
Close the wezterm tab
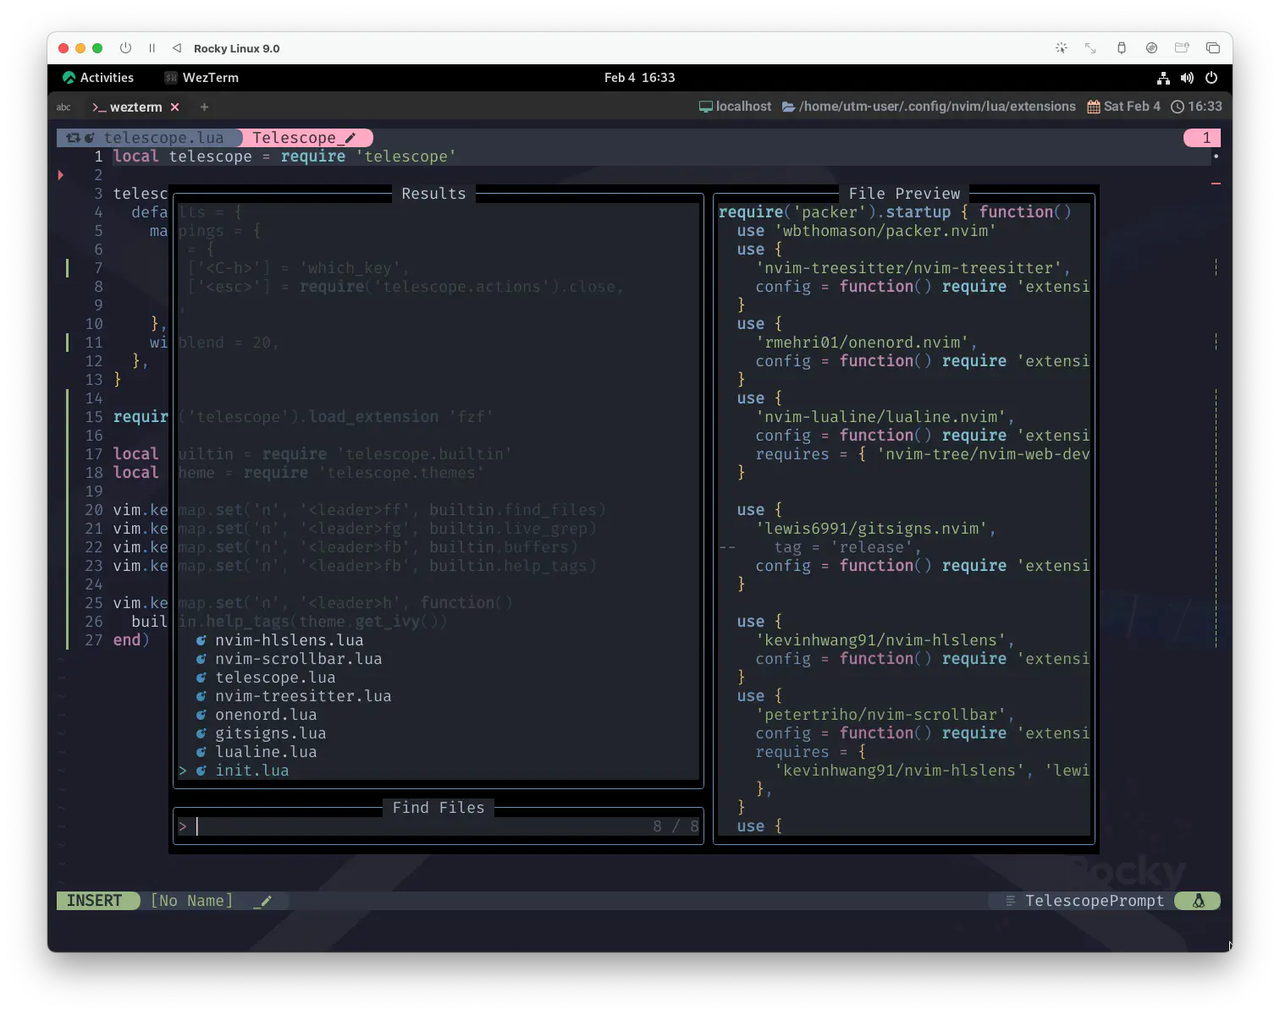pos(174,107)
